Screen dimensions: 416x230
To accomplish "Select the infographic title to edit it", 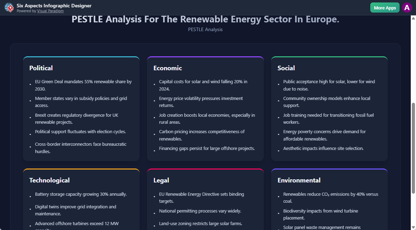I will point(205,19).
